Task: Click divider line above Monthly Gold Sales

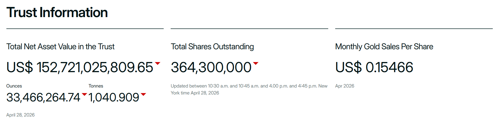Action: [x=414, y=29]
